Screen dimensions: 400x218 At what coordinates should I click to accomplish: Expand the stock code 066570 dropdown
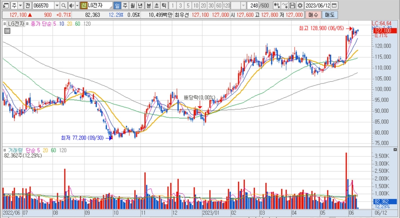56,6
